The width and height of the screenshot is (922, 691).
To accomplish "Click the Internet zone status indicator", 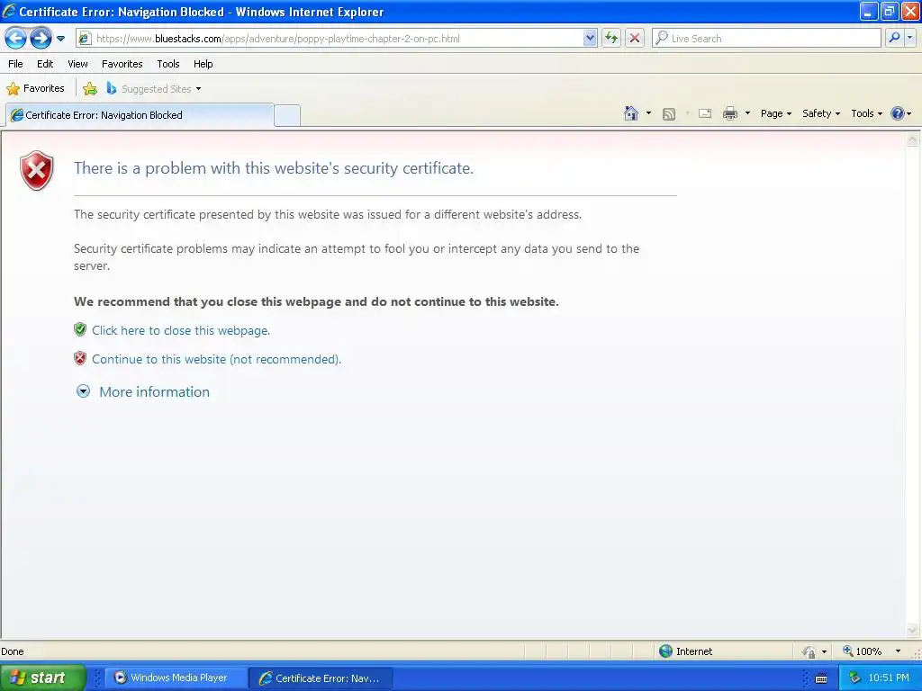I will [685, 651].
